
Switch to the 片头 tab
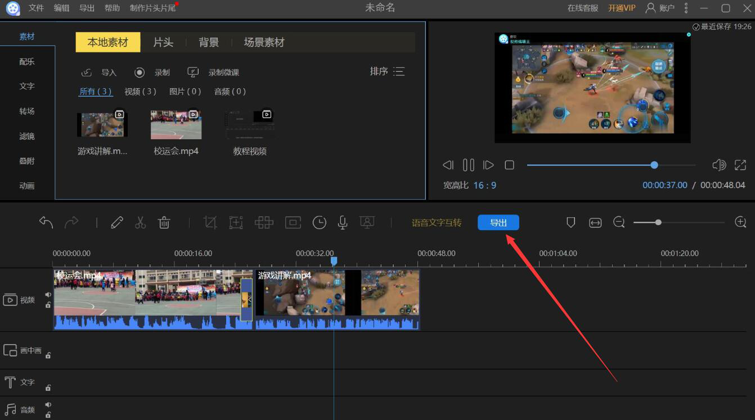163,43
